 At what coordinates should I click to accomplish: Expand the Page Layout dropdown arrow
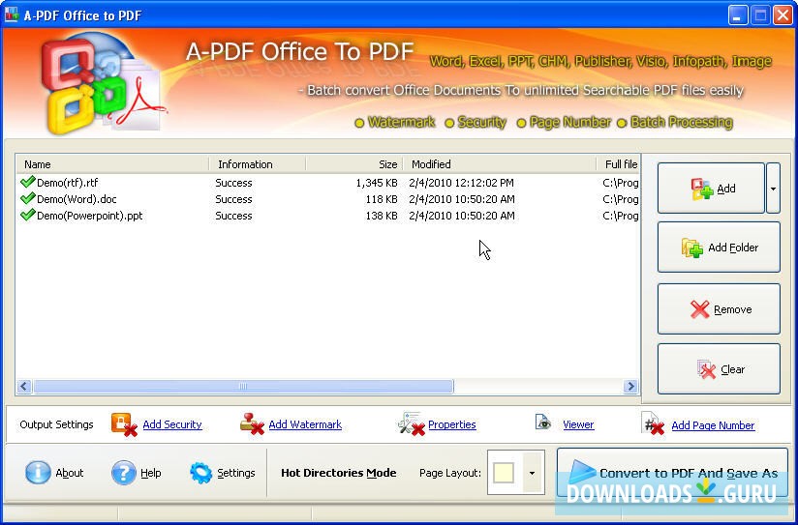click(532, 473)
